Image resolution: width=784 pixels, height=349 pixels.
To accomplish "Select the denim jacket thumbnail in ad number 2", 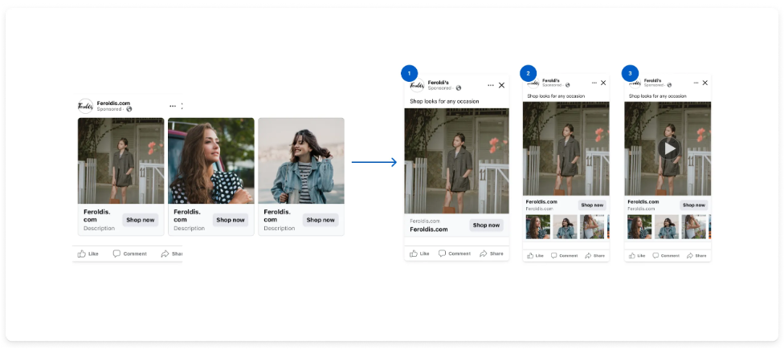I will 565,227.
